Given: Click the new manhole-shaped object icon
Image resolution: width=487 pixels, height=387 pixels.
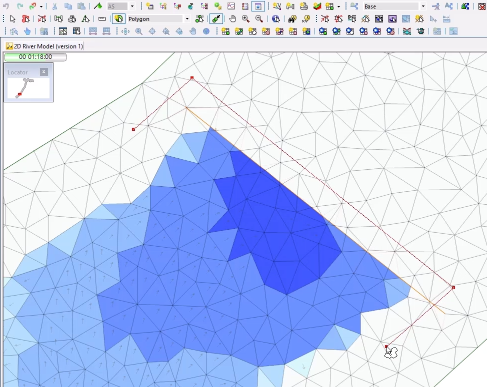Looking at the screenshot, I should click(304, 6).
